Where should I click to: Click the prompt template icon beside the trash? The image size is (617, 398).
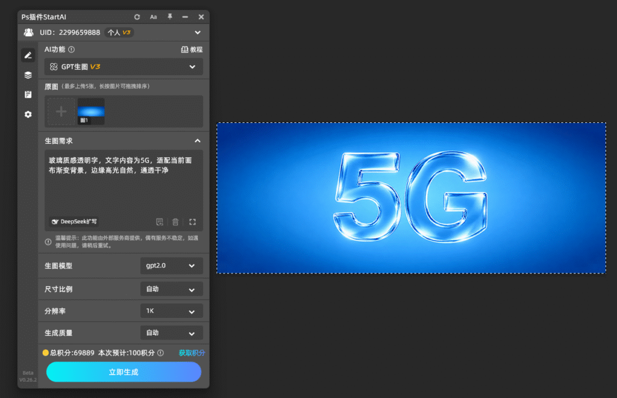click(x=159, y=222)
